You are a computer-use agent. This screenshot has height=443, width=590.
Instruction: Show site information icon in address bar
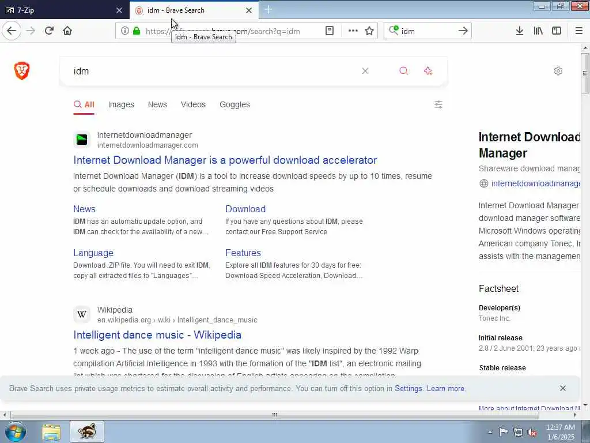[x=125, y=31]
